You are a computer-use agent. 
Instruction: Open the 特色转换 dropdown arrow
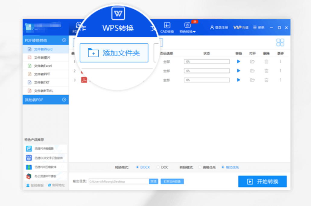pyautogui.click(x=194, y=32)
